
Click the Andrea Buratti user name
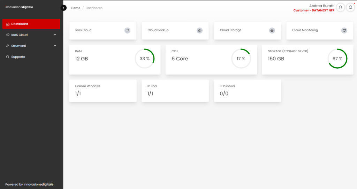[321, 6]
